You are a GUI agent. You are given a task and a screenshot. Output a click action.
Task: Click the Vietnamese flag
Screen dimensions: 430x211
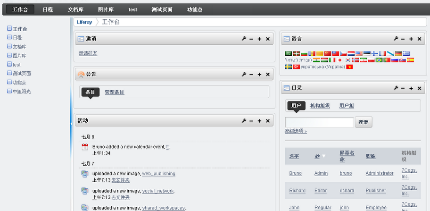point(349,67)
